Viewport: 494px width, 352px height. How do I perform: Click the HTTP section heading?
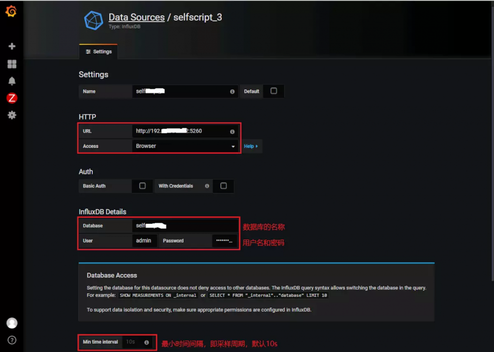coord(87,117)
